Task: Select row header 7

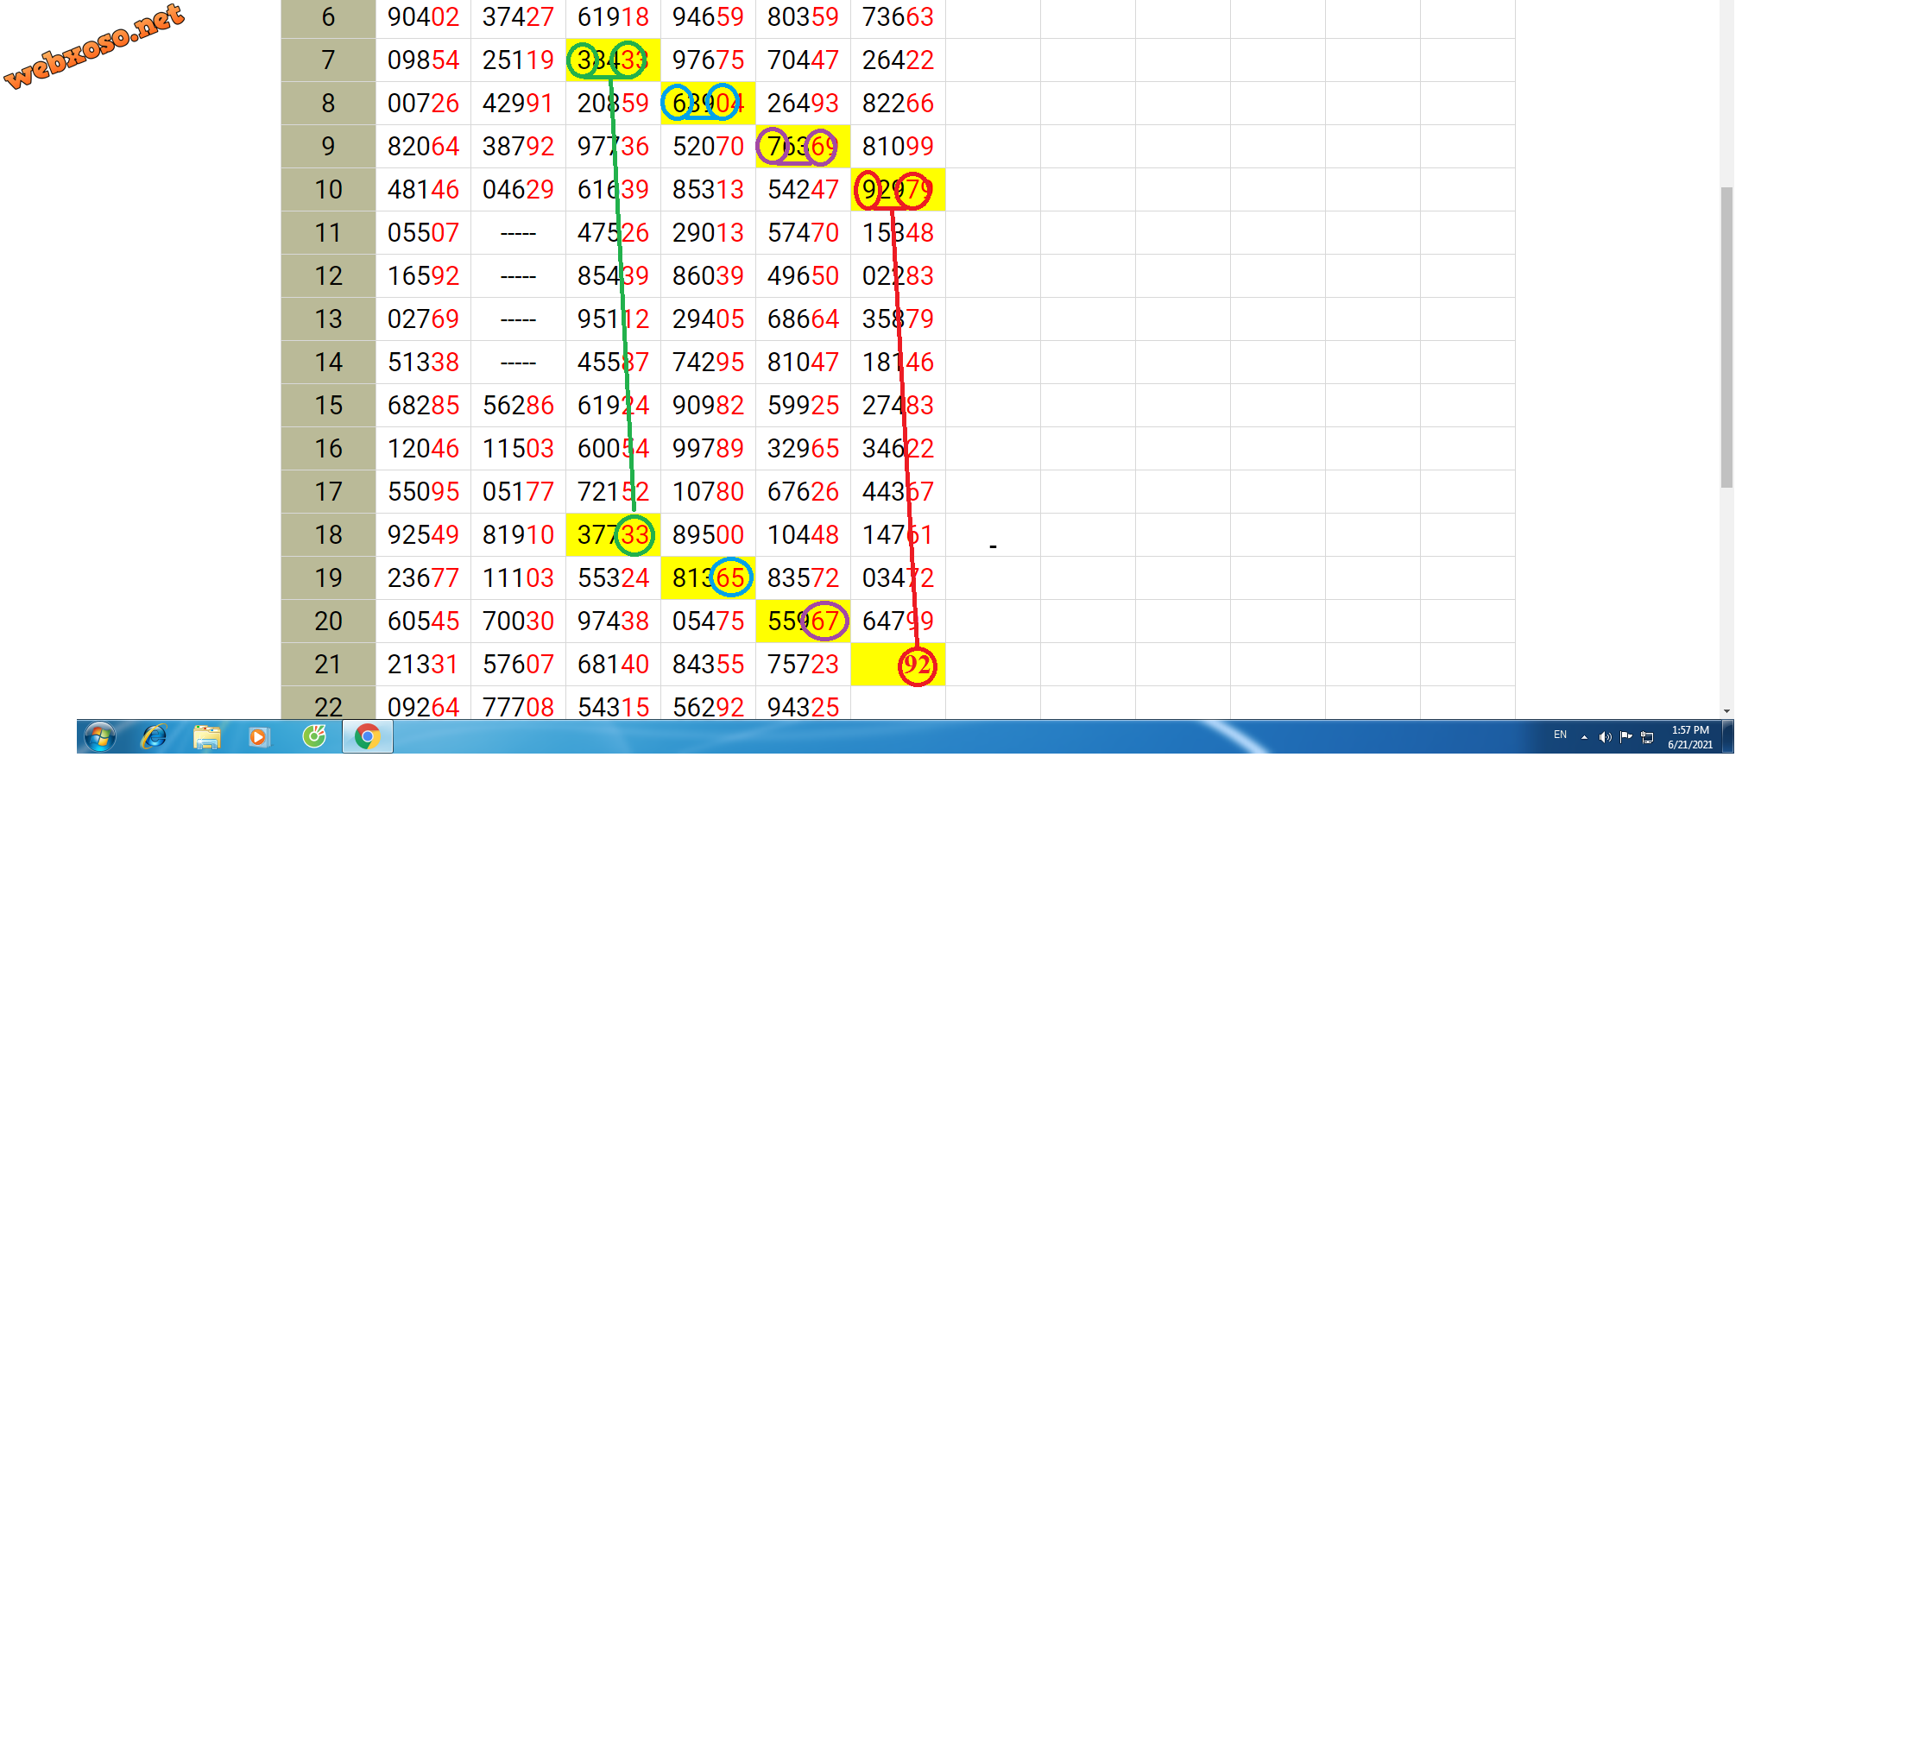Action: [x=328, y=60]
